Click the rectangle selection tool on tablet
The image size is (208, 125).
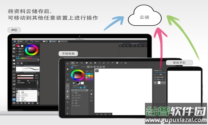tap(100, 63)
